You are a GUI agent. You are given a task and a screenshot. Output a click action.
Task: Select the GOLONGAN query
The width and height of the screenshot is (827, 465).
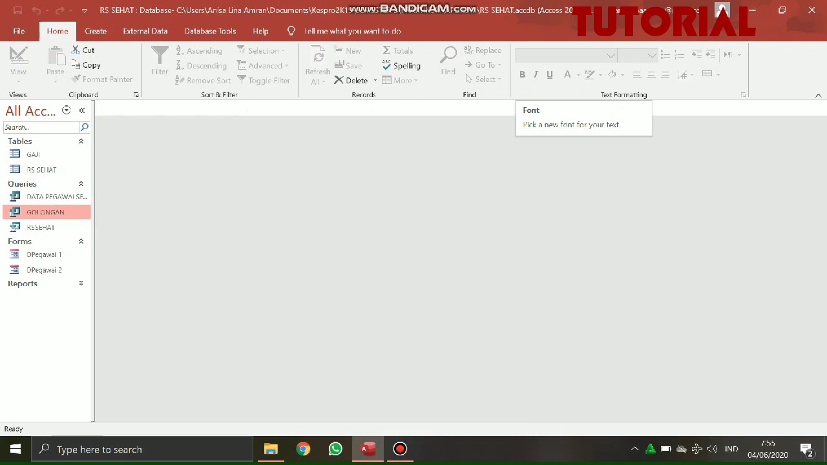[47, 212]
